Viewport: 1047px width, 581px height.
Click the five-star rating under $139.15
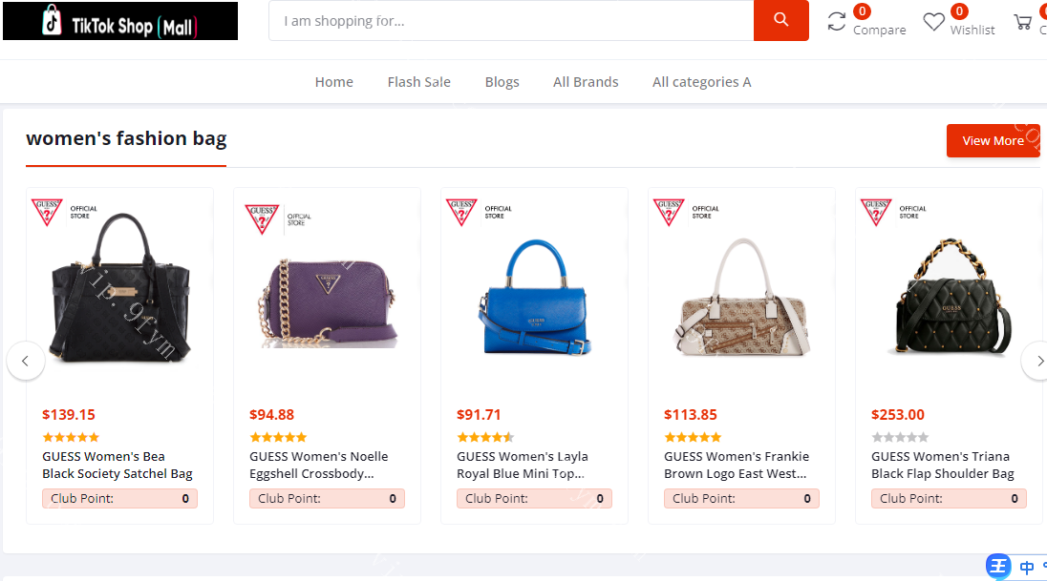[x=70, y=437]
